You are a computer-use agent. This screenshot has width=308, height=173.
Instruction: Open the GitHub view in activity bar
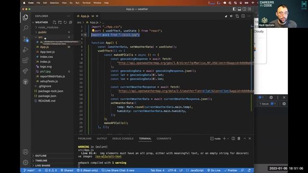click(26, 82)
